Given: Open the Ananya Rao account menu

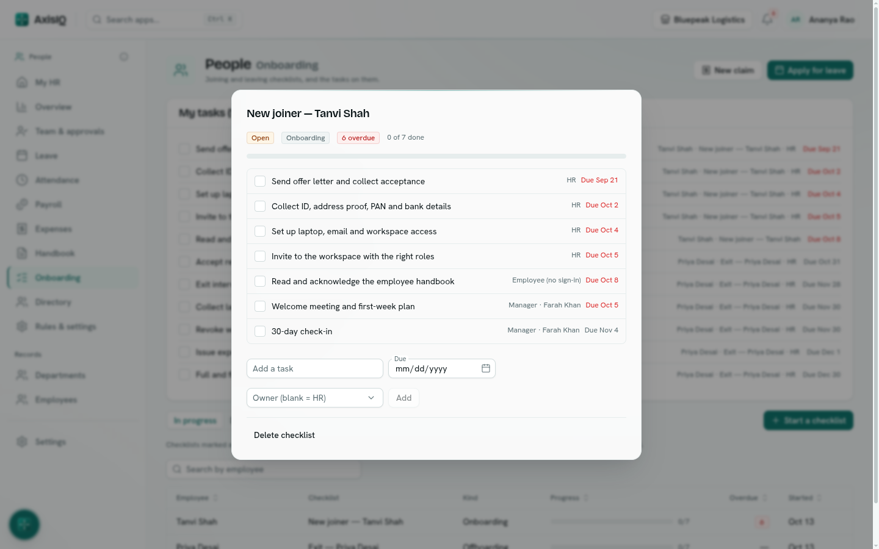Looking at the screenshot, I should coord(822,20).
